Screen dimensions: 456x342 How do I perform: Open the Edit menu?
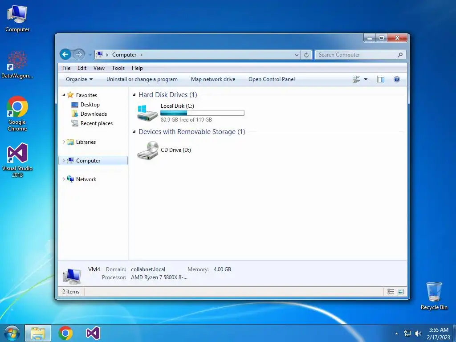(82, 68)
